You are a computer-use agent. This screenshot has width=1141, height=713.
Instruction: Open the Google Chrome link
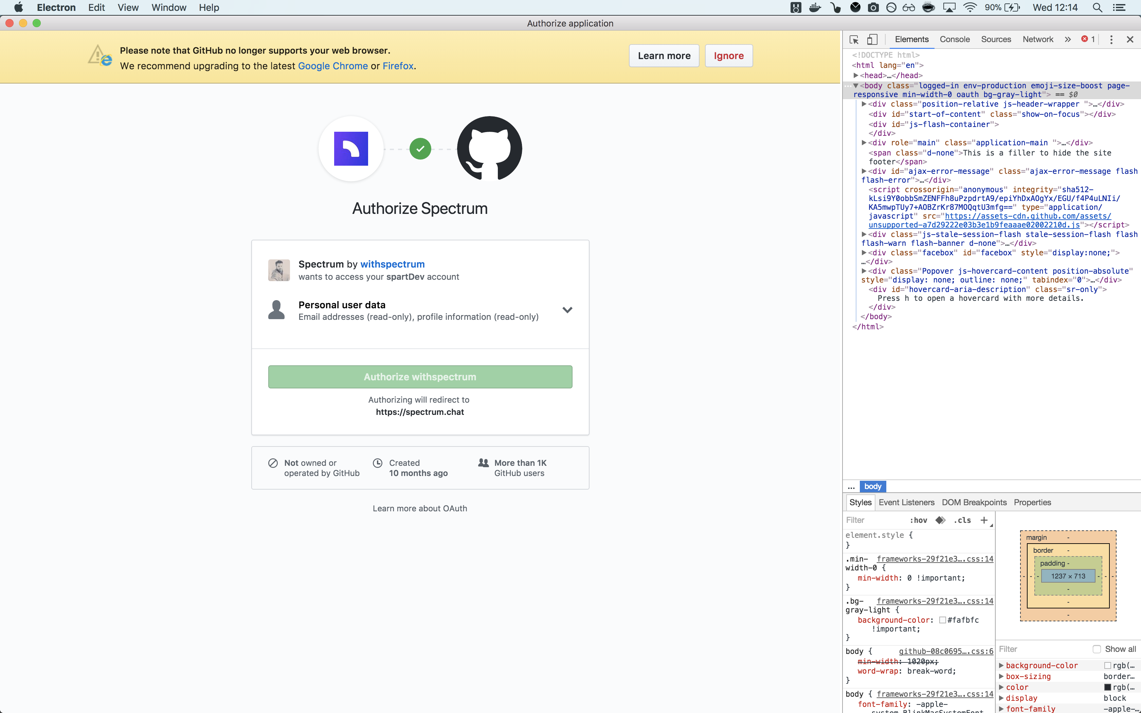(x=333, y=66)
